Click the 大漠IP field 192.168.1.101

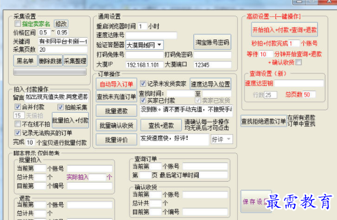pos(145,64)
